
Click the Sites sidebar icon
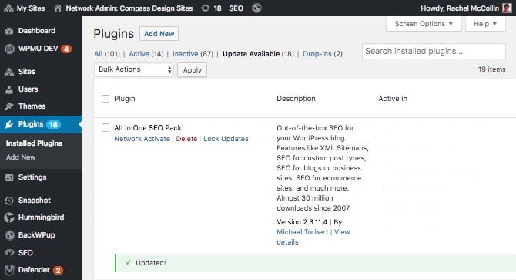(x=9, y=72)
